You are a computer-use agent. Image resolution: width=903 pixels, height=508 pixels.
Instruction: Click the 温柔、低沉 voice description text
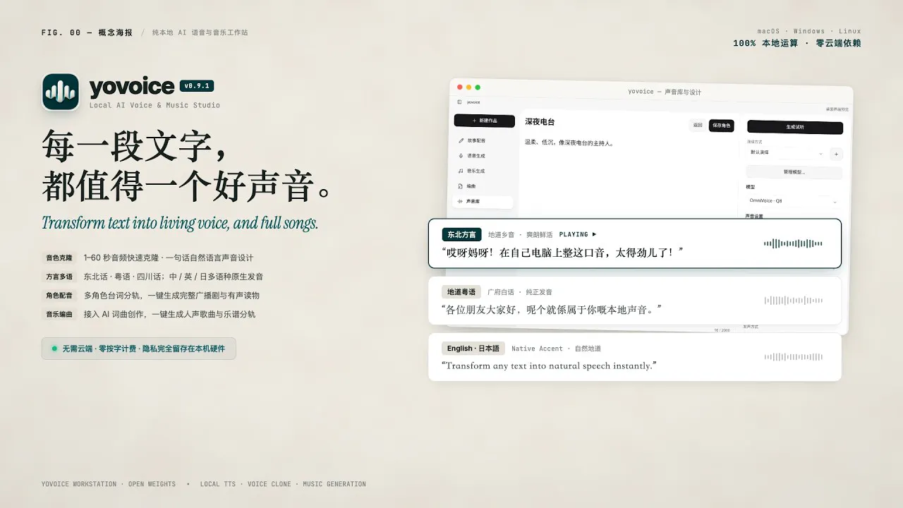point(569,143)
